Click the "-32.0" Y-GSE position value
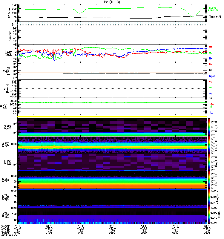Image resolution: width=224 pixels, height=239 pixels. pos(112,228)
